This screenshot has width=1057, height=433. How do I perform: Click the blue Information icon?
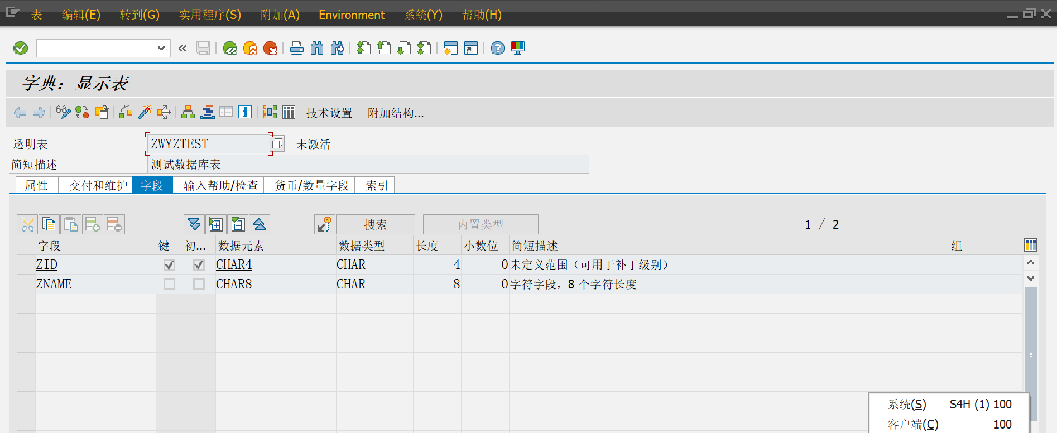pyautogui.click(x=245, y=112)
